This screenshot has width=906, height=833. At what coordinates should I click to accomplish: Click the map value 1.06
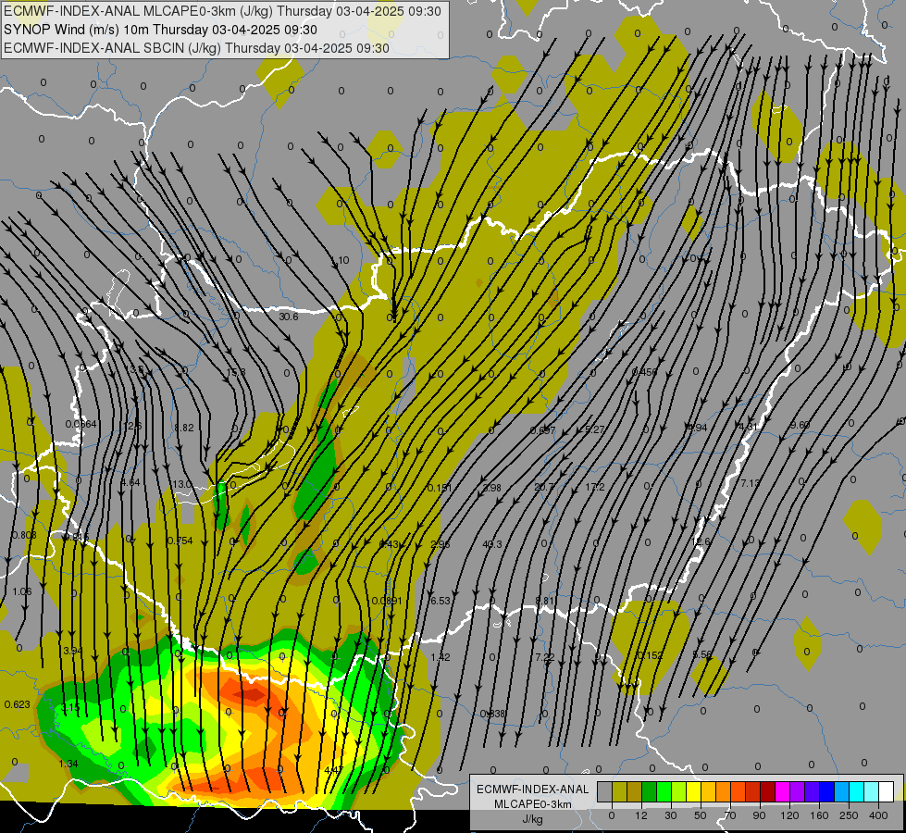coord(22,591)
